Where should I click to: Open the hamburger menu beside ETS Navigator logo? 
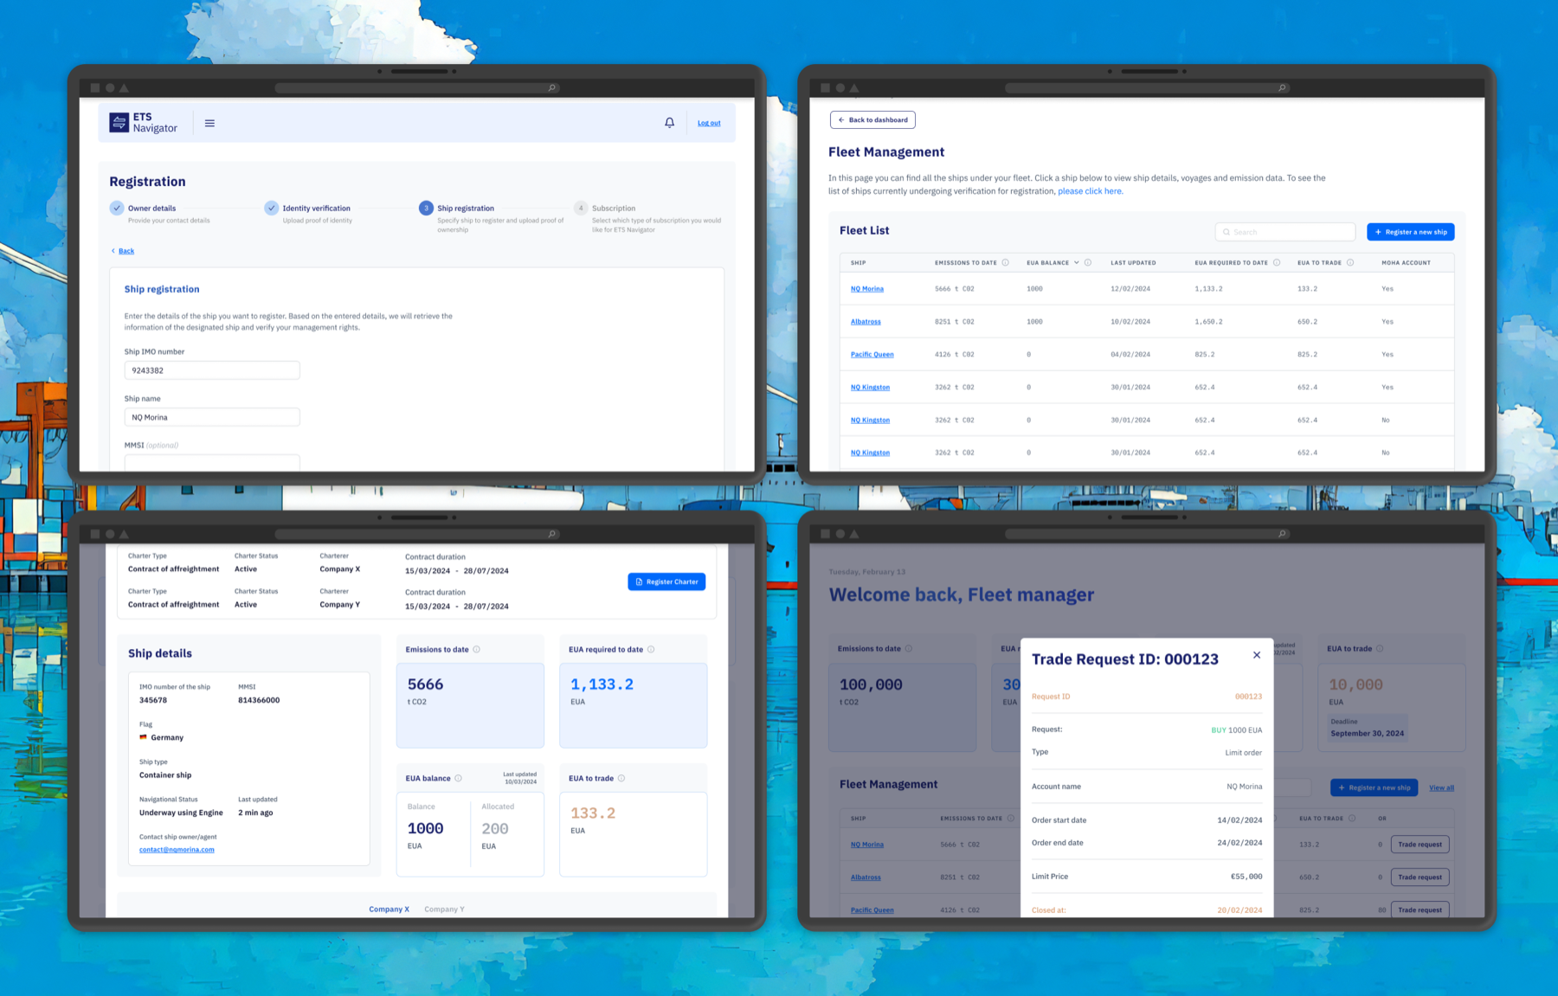point(209,123)
